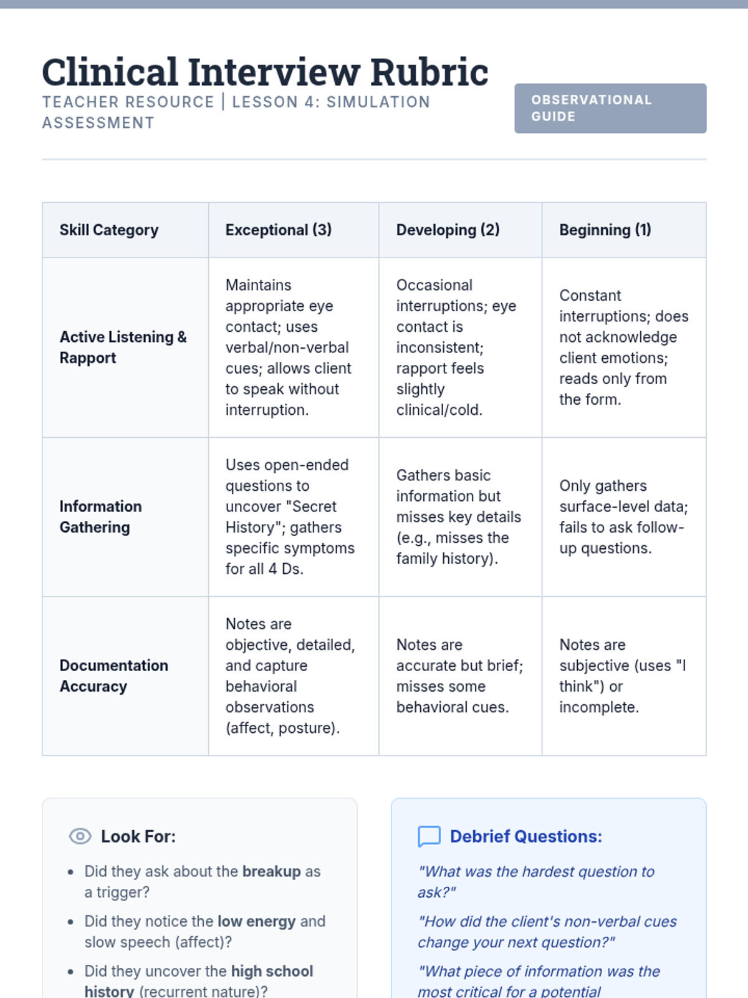Image resolution: width=748 pixels, height=998 pixels.
Task: Select the Active Listening & Rapport row label
Action: [123, 347]
